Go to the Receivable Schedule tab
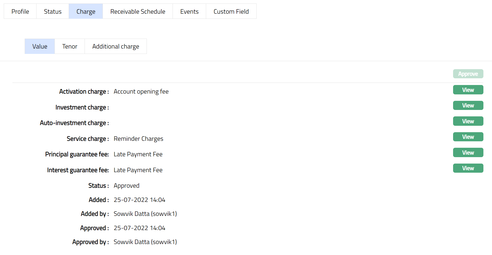 (138, 12)
